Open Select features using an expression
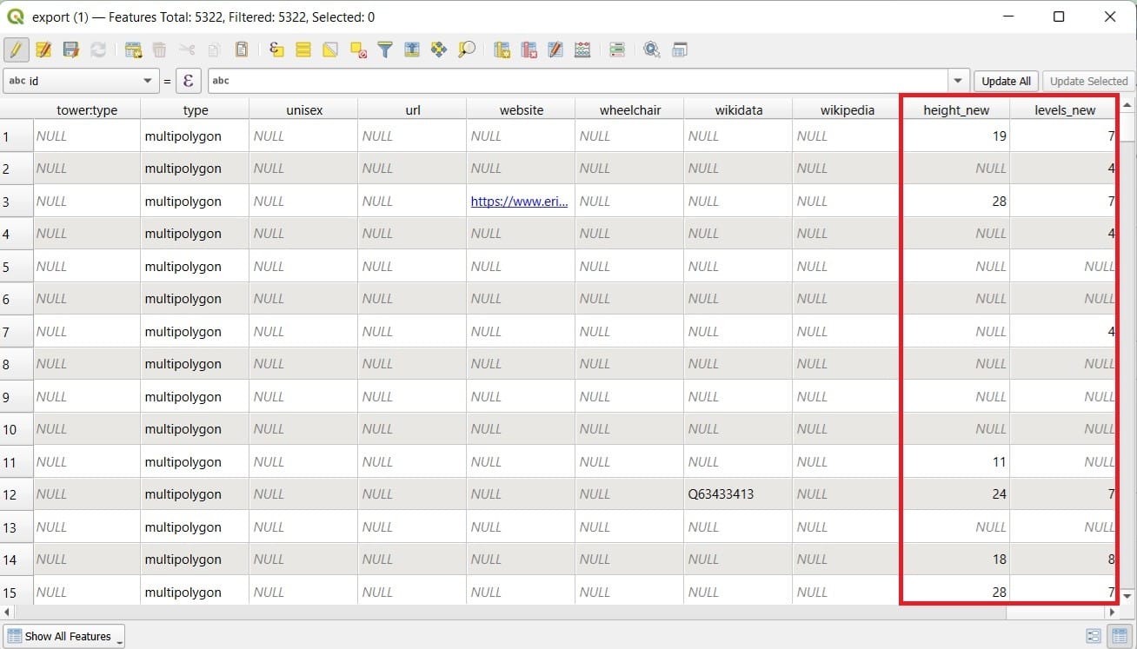This screenshot has width=1137, height=649. tap(276, 50)
